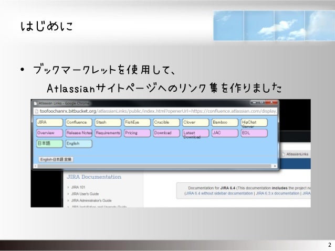Screen dimensions: 335x251
Task: Expand JIRA 101 tree item
Action: click(68, 187)
